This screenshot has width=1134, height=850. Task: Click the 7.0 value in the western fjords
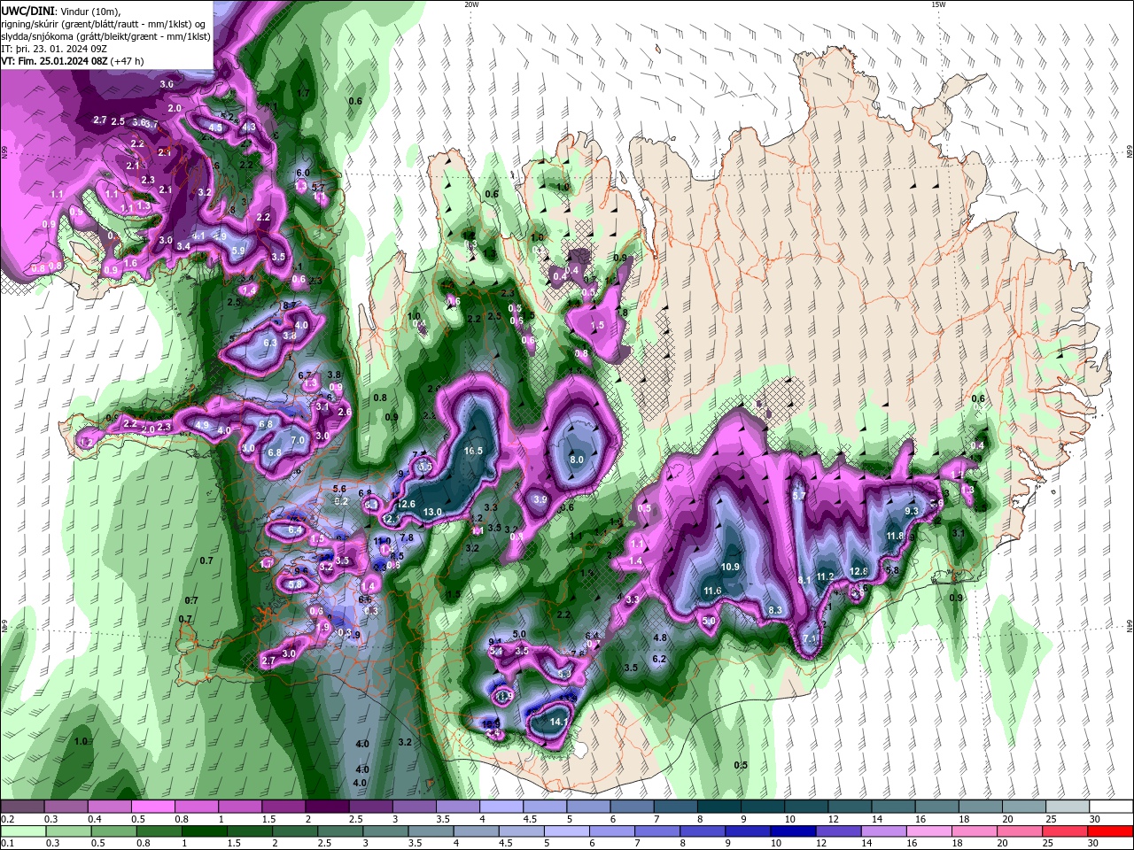point(298,440)
